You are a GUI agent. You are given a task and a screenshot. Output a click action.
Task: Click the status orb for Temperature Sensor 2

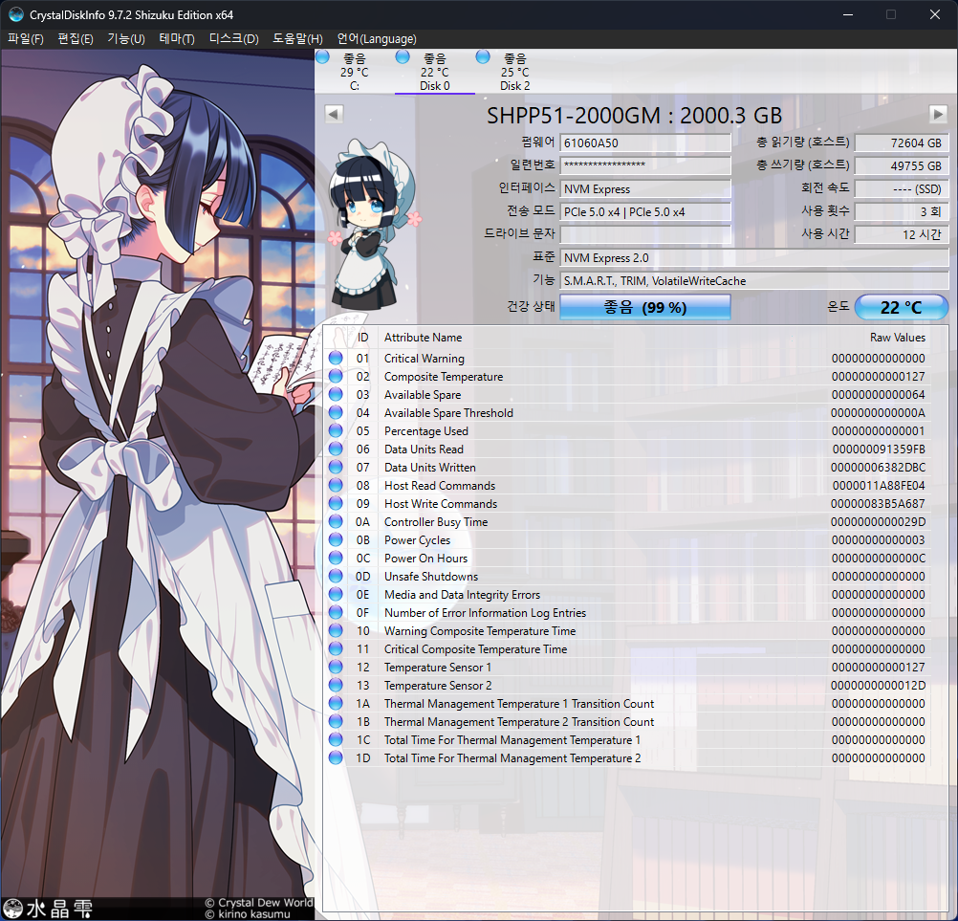pyautogui.click(x=336, y=686)
